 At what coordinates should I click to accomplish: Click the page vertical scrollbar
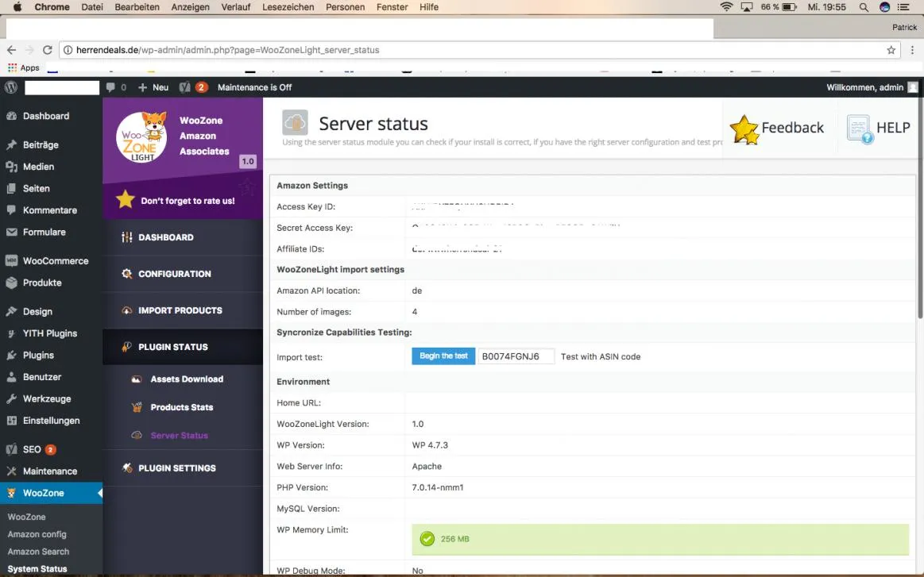[921, 210]
